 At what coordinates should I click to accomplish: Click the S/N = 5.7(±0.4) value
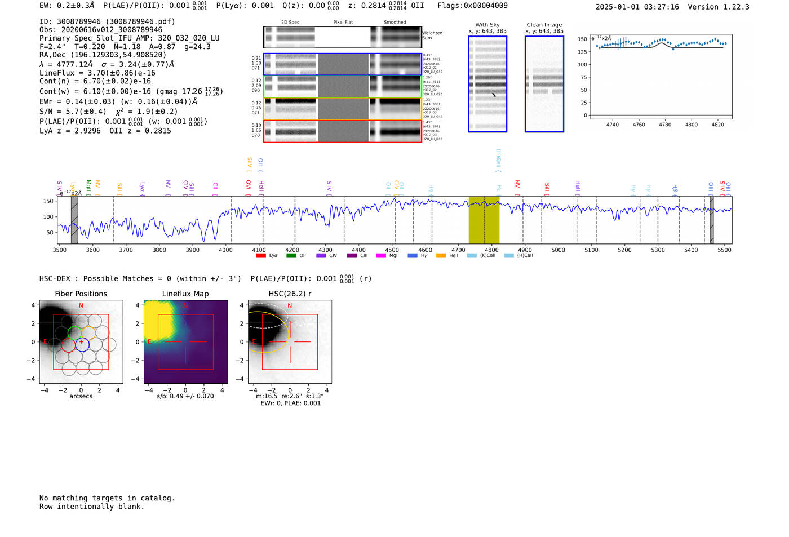pyautogui.click(x=73, y=112)
